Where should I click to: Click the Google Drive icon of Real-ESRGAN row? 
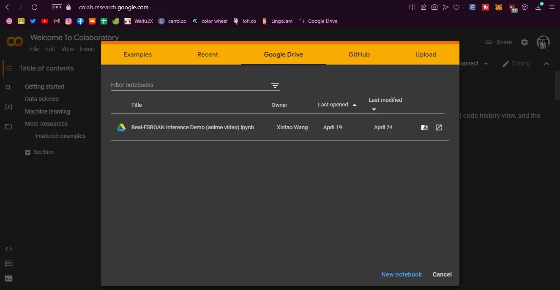[121, 127]
